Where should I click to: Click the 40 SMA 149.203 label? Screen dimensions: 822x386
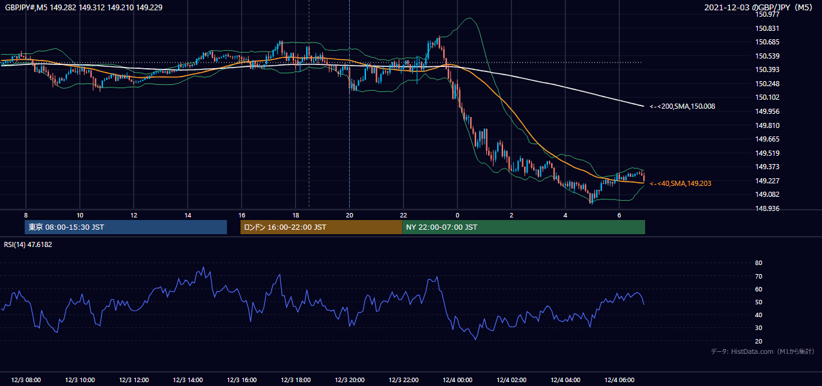coord(680,183)
